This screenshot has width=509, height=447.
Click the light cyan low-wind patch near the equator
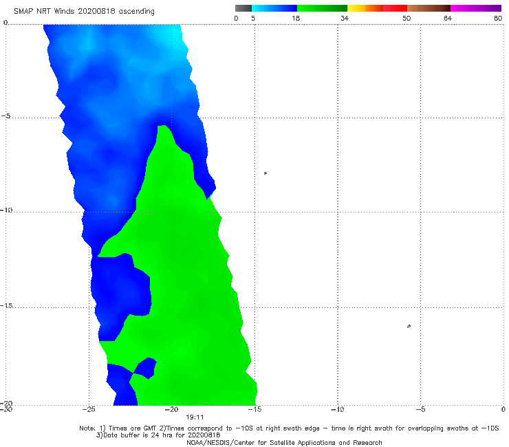(x=172, y=34)
